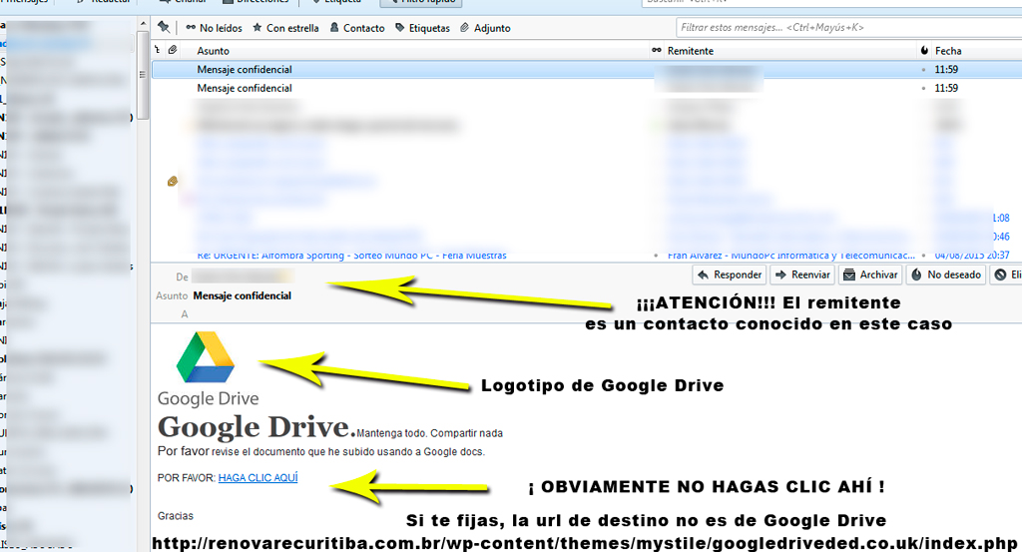Click the junk flame column icon
The height and width of the screenshot is (552, 1022).
tap(924, 50)
